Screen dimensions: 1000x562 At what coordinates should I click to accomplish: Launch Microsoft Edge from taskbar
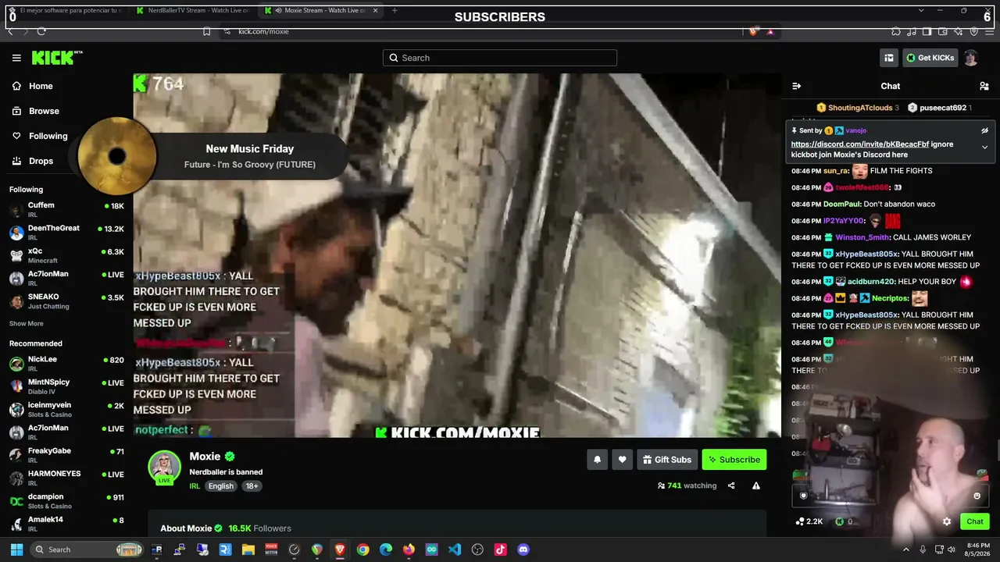point(386,550)
